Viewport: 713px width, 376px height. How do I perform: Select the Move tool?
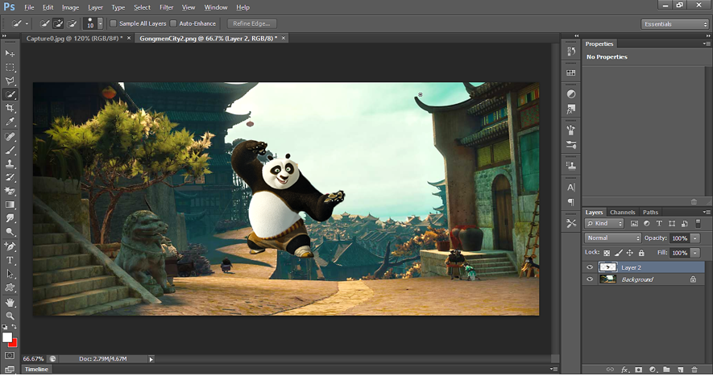point(10,54)
